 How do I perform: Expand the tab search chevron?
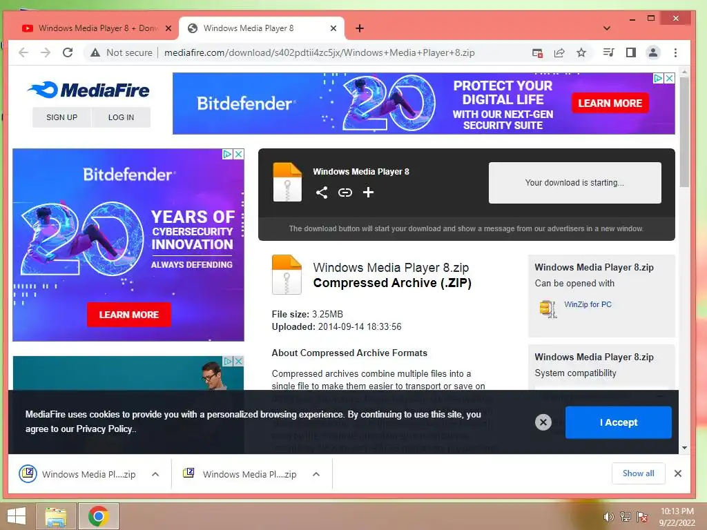click(606, 28)
